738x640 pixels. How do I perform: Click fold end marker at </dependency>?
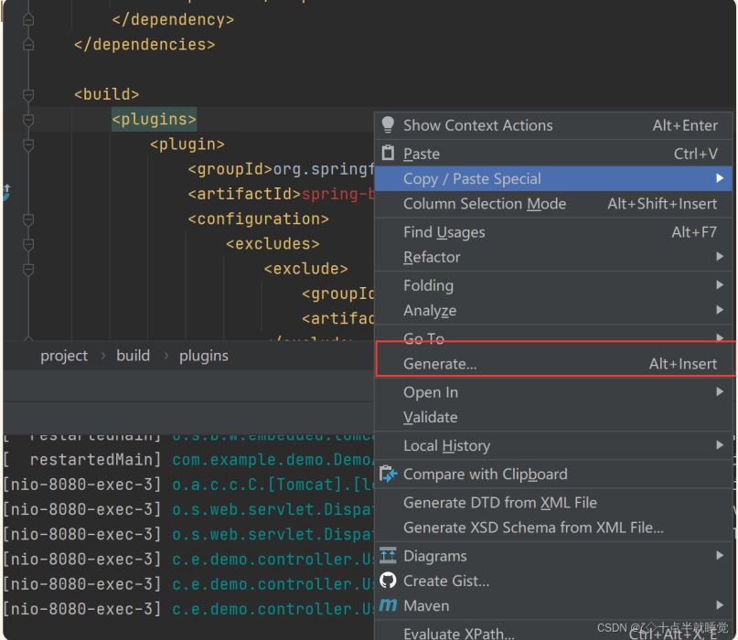[x=28, y=20]
